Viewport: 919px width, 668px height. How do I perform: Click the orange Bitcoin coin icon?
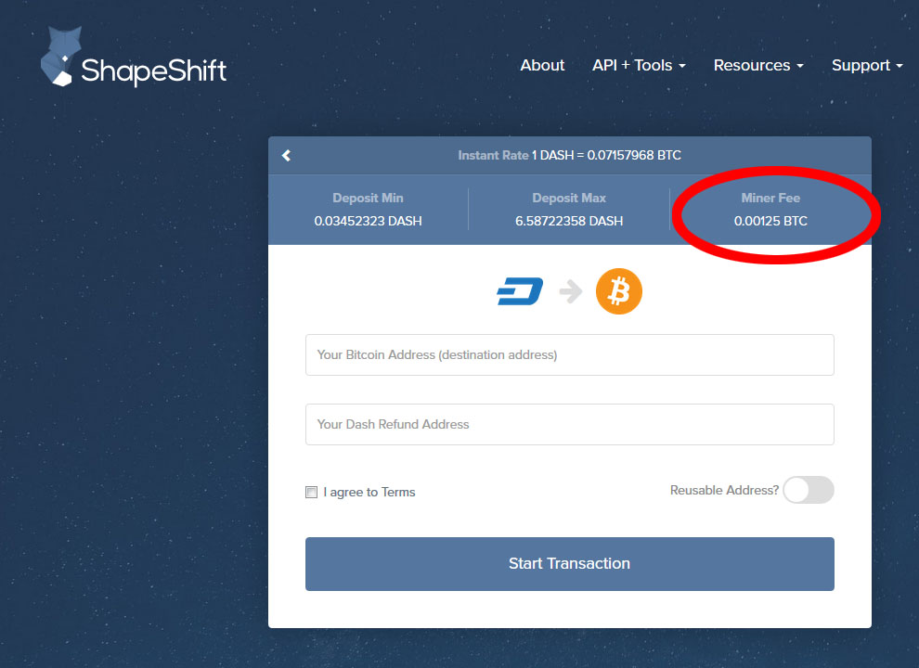point(619,291)
